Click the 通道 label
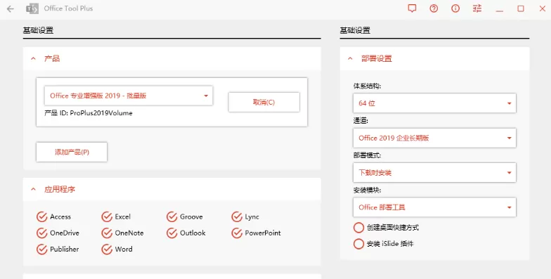 (x=361, y=121)
